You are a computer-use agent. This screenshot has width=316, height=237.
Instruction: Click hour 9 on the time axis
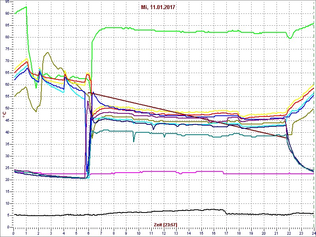(x=126, y=233)
